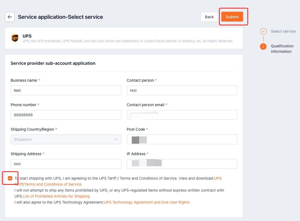
Task: Click the orange step 2 circle indicator
Action: pos(263,47)
